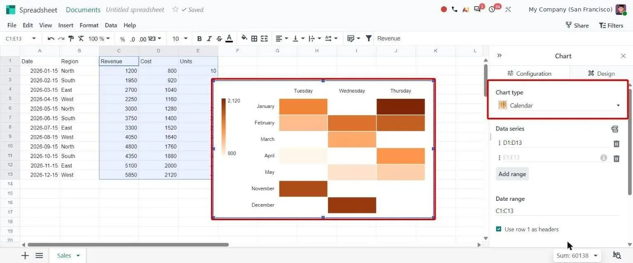Add a new sheet with plus icon
633x263 pixels.
[x=25, y=256]
